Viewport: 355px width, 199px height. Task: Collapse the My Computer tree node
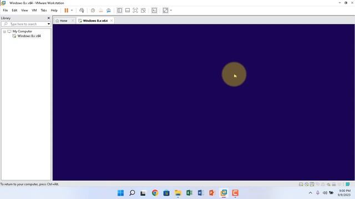[x=4, y=32]
